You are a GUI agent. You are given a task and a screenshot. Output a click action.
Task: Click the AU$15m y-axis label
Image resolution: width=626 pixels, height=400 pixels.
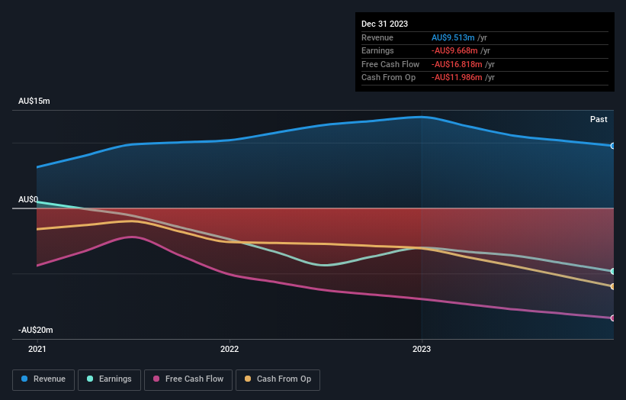tap(34, 101)
